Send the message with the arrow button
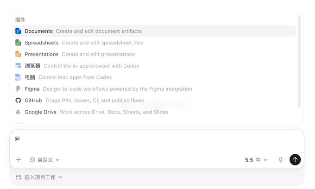This screenshot has width=315, height=189. (295, 160)
